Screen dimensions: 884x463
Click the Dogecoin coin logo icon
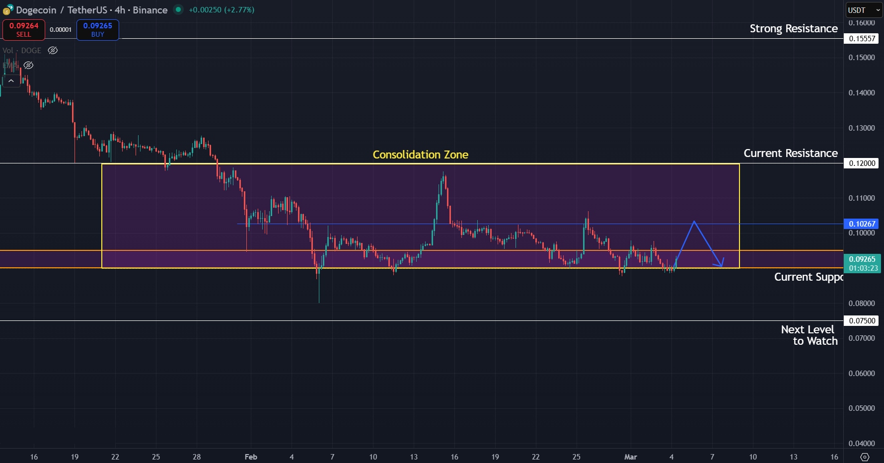pyautogui.click(x=8, y=10)
